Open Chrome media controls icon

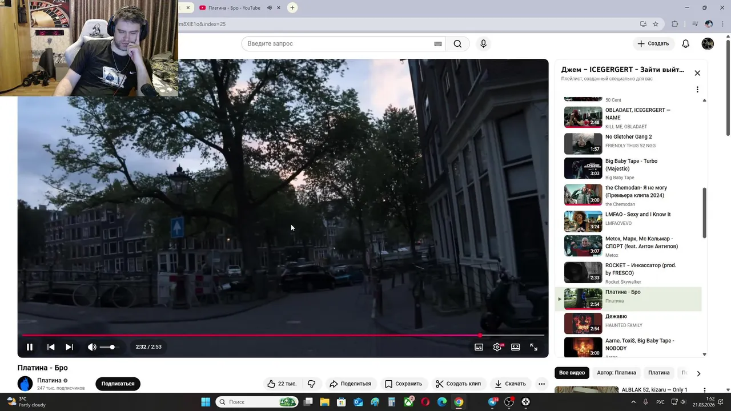[x=695, y=24]
